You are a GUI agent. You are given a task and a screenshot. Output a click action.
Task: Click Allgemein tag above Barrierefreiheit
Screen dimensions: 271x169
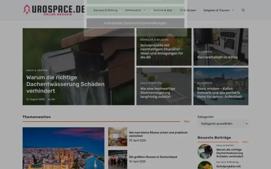[x=205, y=52]
